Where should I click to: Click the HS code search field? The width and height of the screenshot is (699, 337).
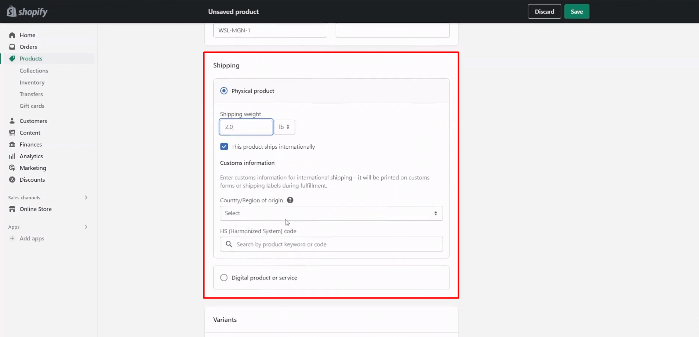point(331,244)
